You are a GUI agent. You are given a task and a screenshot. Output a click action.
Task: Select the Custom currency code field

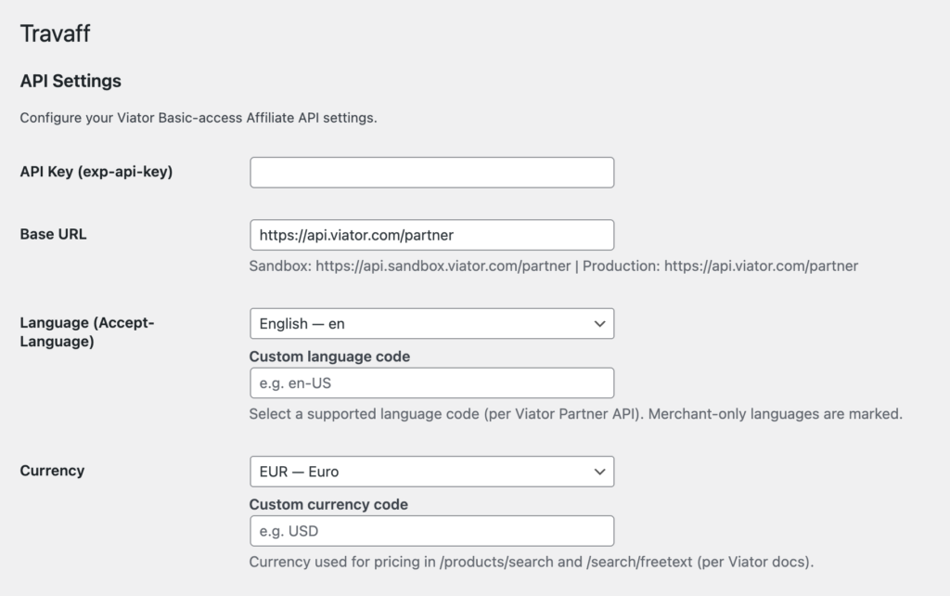coord(431,530)
